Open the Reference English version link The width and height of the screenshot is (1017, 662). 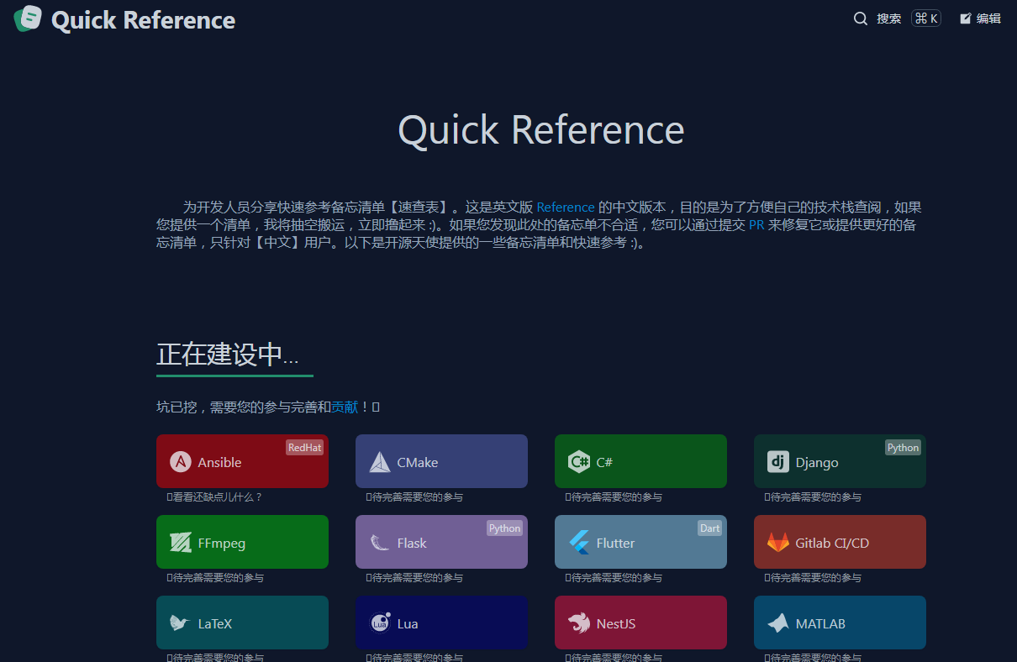pyautogui.click(x=565, y=208)
